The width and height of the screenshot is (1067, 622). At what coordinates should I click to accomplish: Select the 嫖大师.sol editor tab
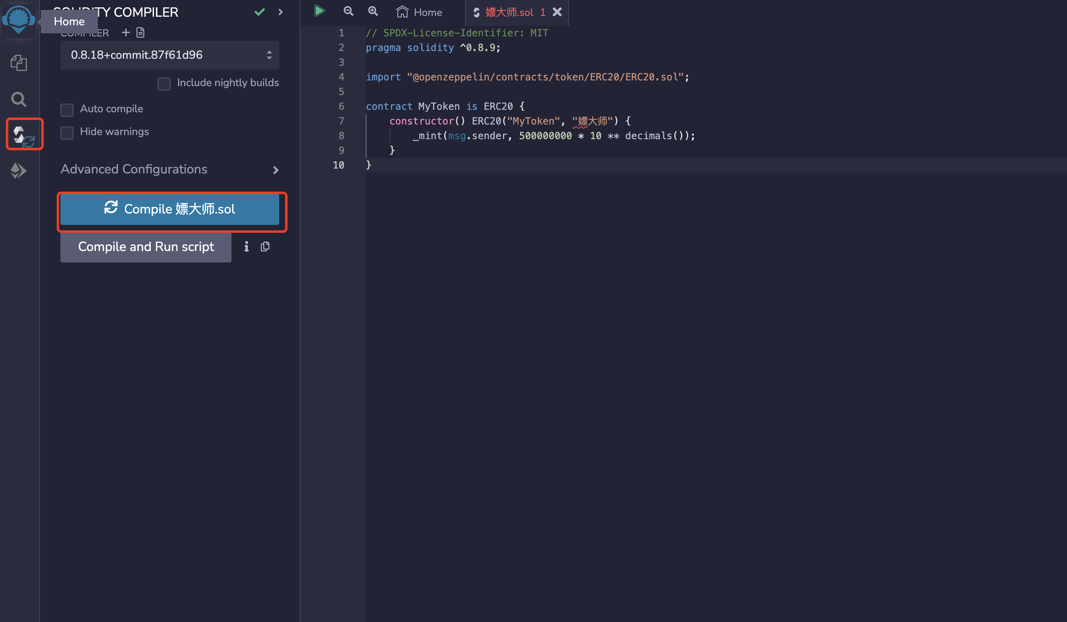[x=509, y=12]
